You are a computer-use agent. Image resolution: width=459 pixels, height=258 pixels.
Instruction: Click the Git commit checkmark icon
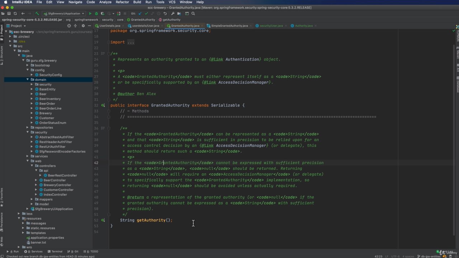click(x=146, y=14)
